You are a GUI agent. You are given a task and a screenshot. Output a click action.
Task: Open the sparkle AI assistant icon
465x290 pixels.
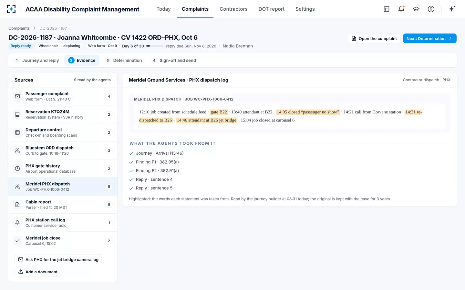pyautogui.click(x=452, y=9)
